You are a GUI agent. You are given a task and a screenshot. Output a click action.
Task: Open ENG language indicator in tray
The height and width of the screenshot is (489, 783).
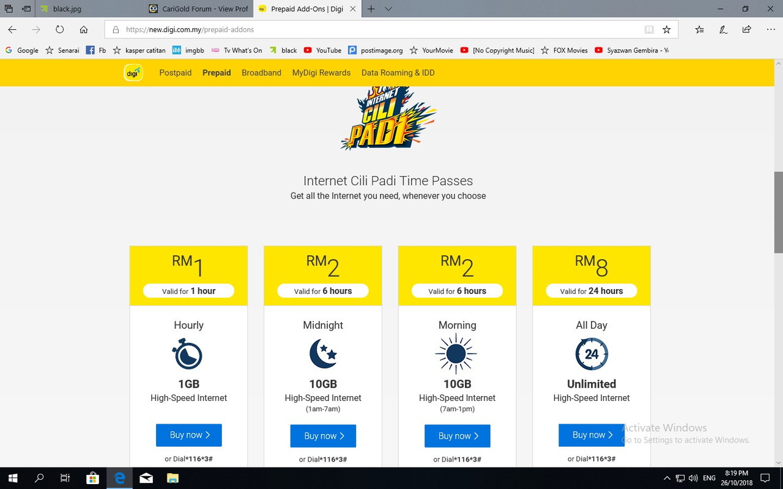(709, 478)
